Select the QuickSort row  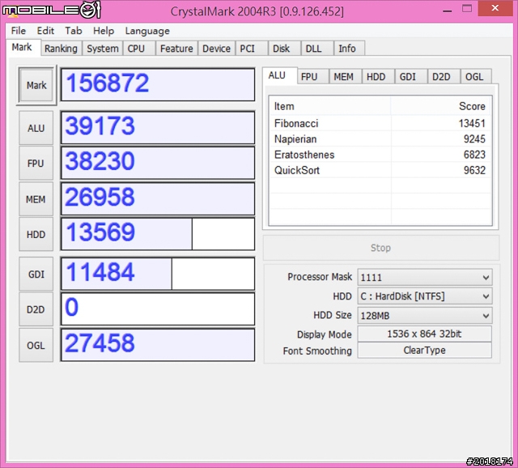(380, 170)
